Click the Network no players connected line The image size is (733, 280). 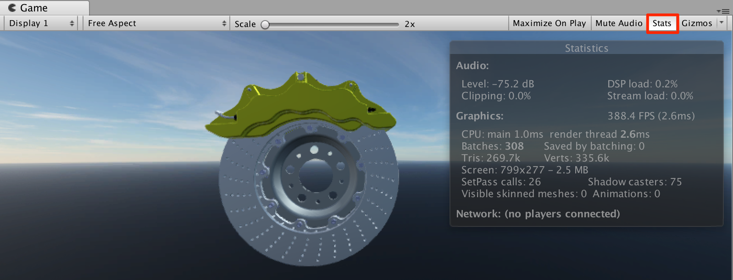538,214
